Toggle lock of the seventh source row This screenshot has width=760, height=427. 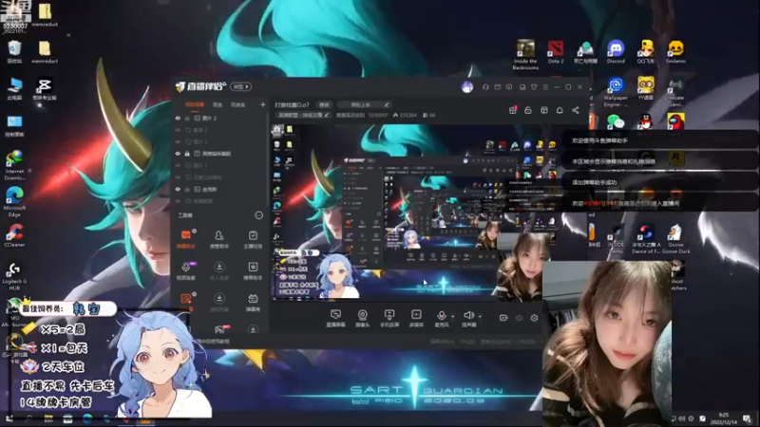coord(187,189)
